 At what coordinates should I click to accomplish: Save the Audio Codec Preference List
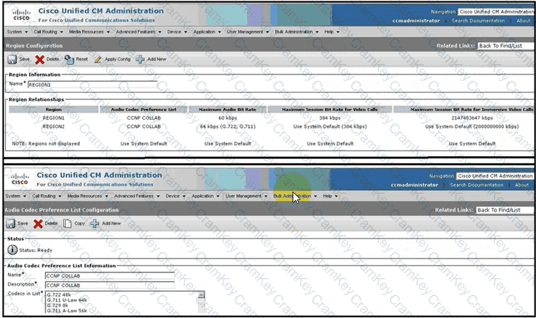12,223
